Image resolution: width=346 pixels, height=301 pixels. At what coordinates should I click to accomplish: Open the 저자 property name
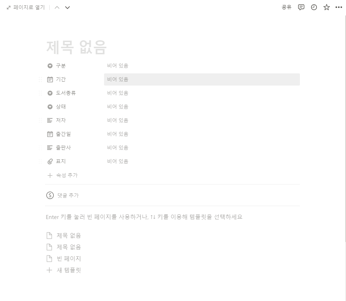tap(61, 120)
